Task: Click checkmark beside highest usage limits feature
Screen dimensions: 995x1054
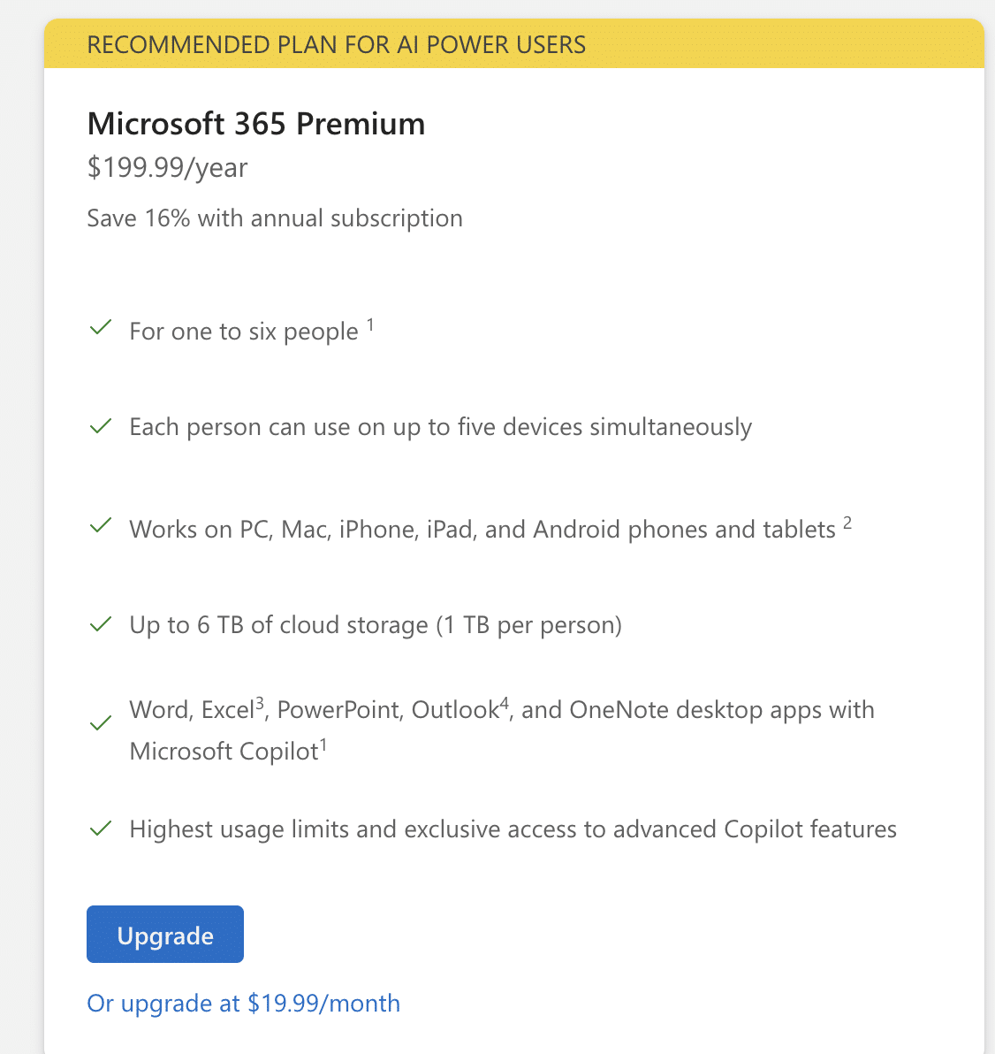Action: pos(101,829)
